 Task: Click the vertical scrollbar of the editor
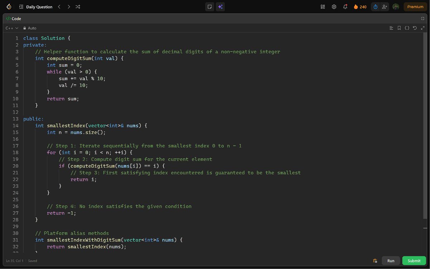click(x=425, y=126)
